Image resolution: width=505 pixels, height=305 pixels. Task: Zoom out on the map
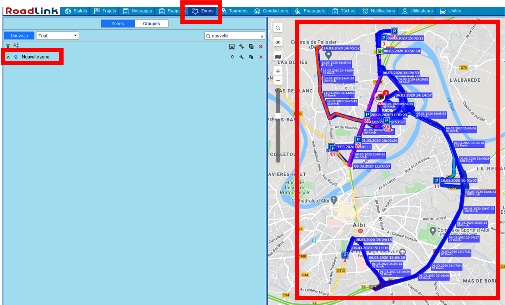point(278,81)
